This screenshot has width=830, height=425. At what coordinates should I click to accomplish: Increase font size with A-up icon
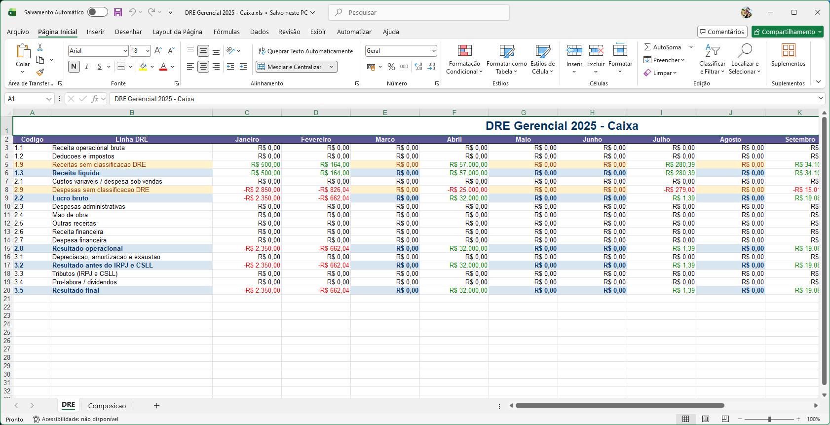(158, 50)
